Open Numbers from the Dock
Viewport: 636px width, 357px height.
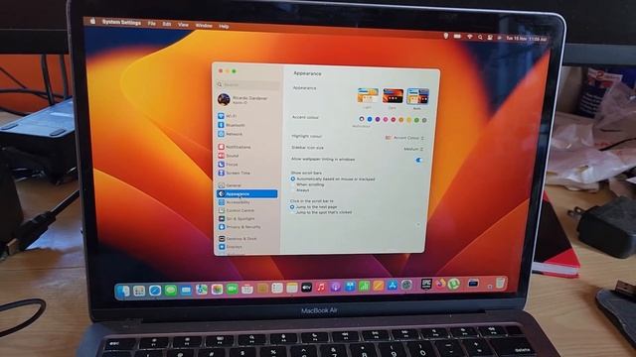pos(364,287)
